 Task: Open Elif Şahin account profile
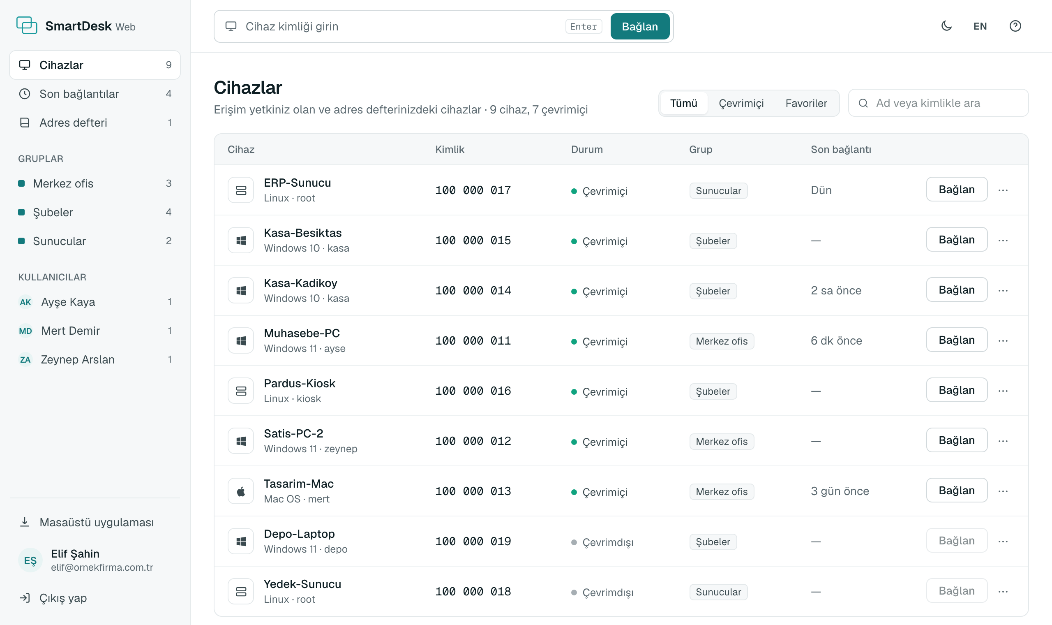(x=95, y=560)
